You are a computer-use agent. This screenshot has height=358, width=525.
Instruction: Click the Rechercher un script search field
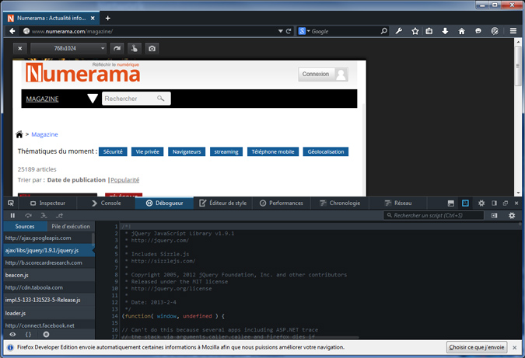click(434, 215)
